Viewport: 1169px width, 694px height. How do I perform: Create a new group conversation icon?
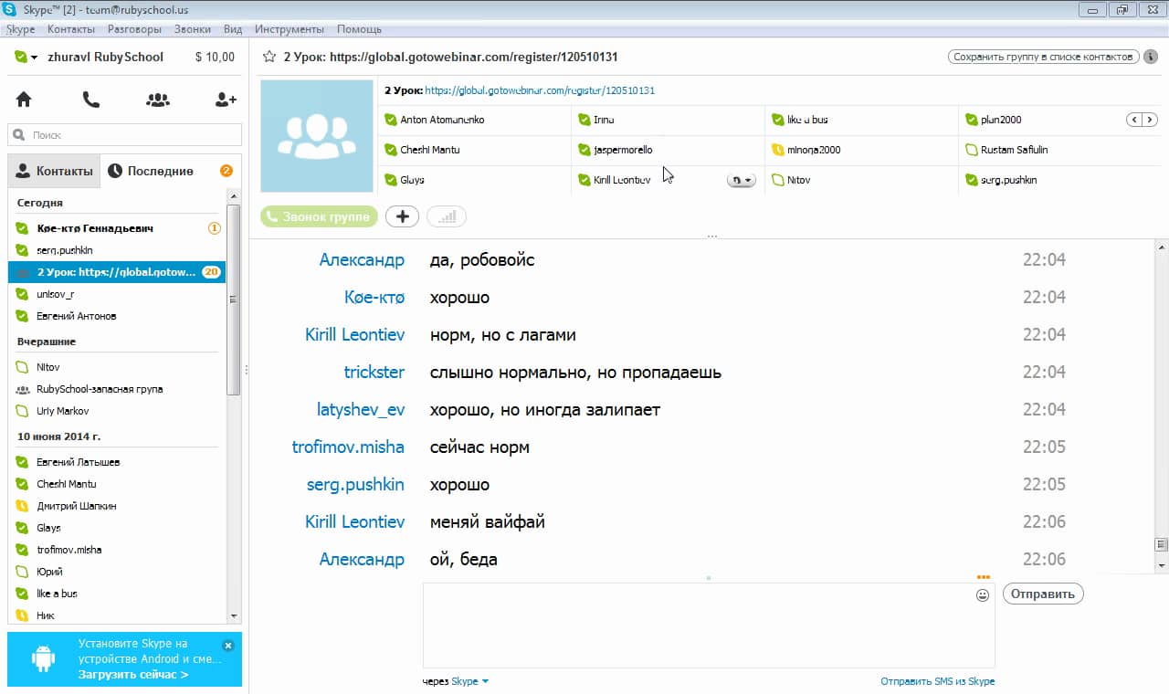158,100
